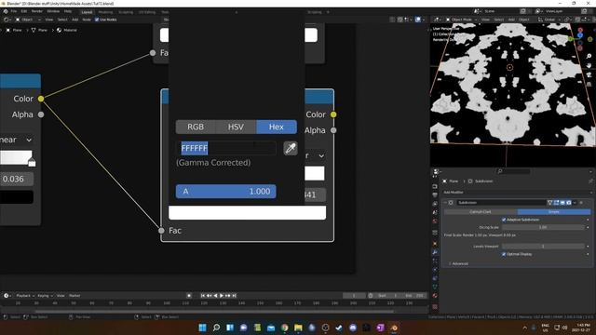Click the timeline play button
This screenshot has height=335, width=596.
[222, 296]
